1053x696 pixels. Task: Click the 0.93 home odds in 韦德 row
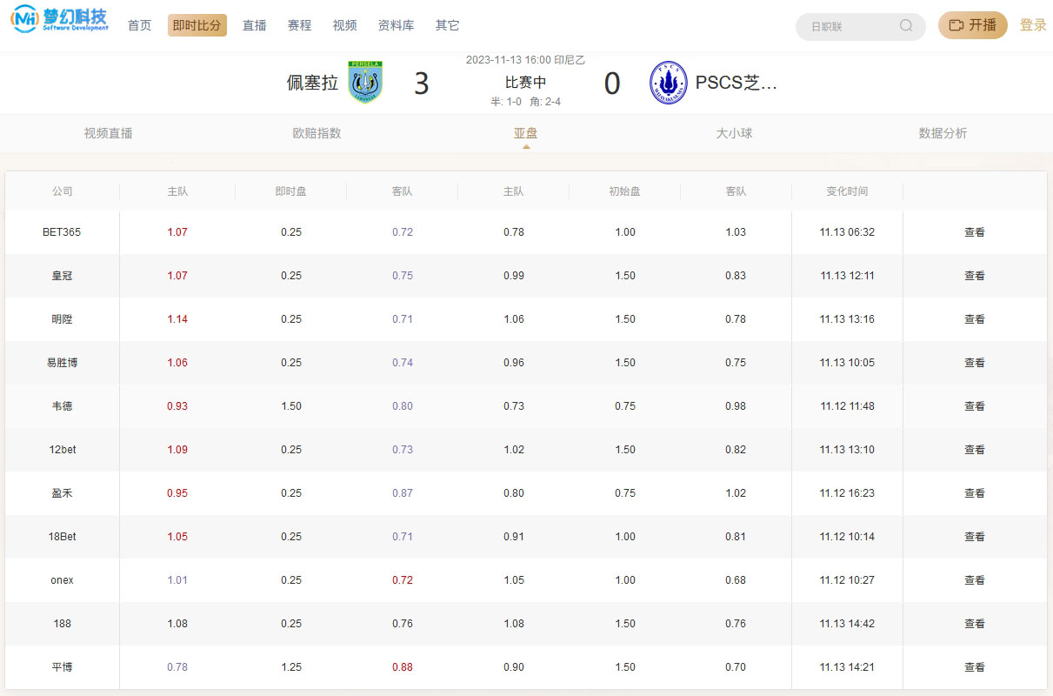click(177, 406)
